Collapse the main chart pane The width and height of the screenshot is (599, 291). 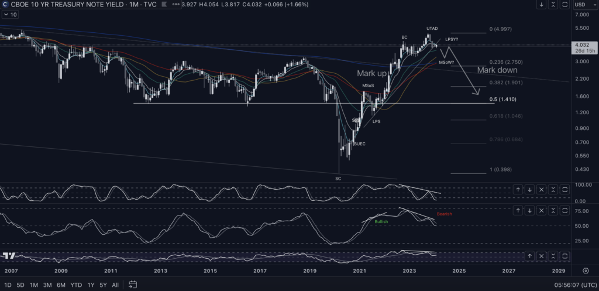(553, 5)
